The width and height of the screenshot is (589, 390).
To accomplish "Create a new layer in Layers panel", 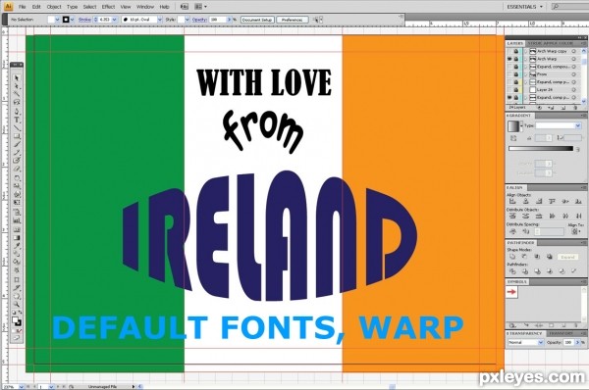I will coord(563,108).
